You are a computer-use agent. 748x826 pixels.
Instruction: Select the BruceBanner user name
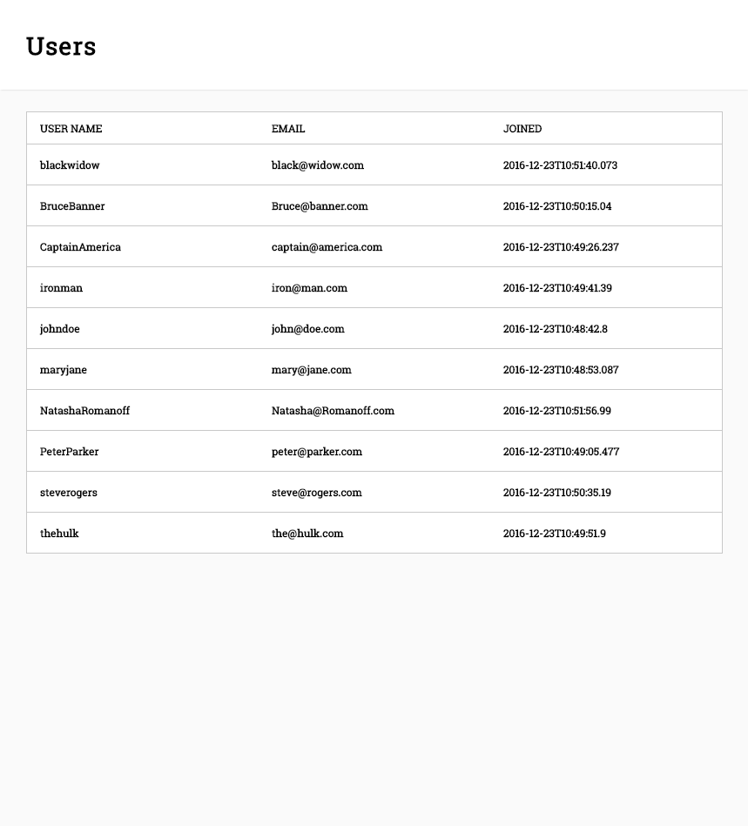[72, 206]
